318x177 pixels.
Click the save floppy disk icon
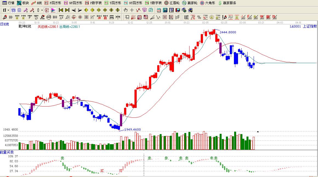177,10
